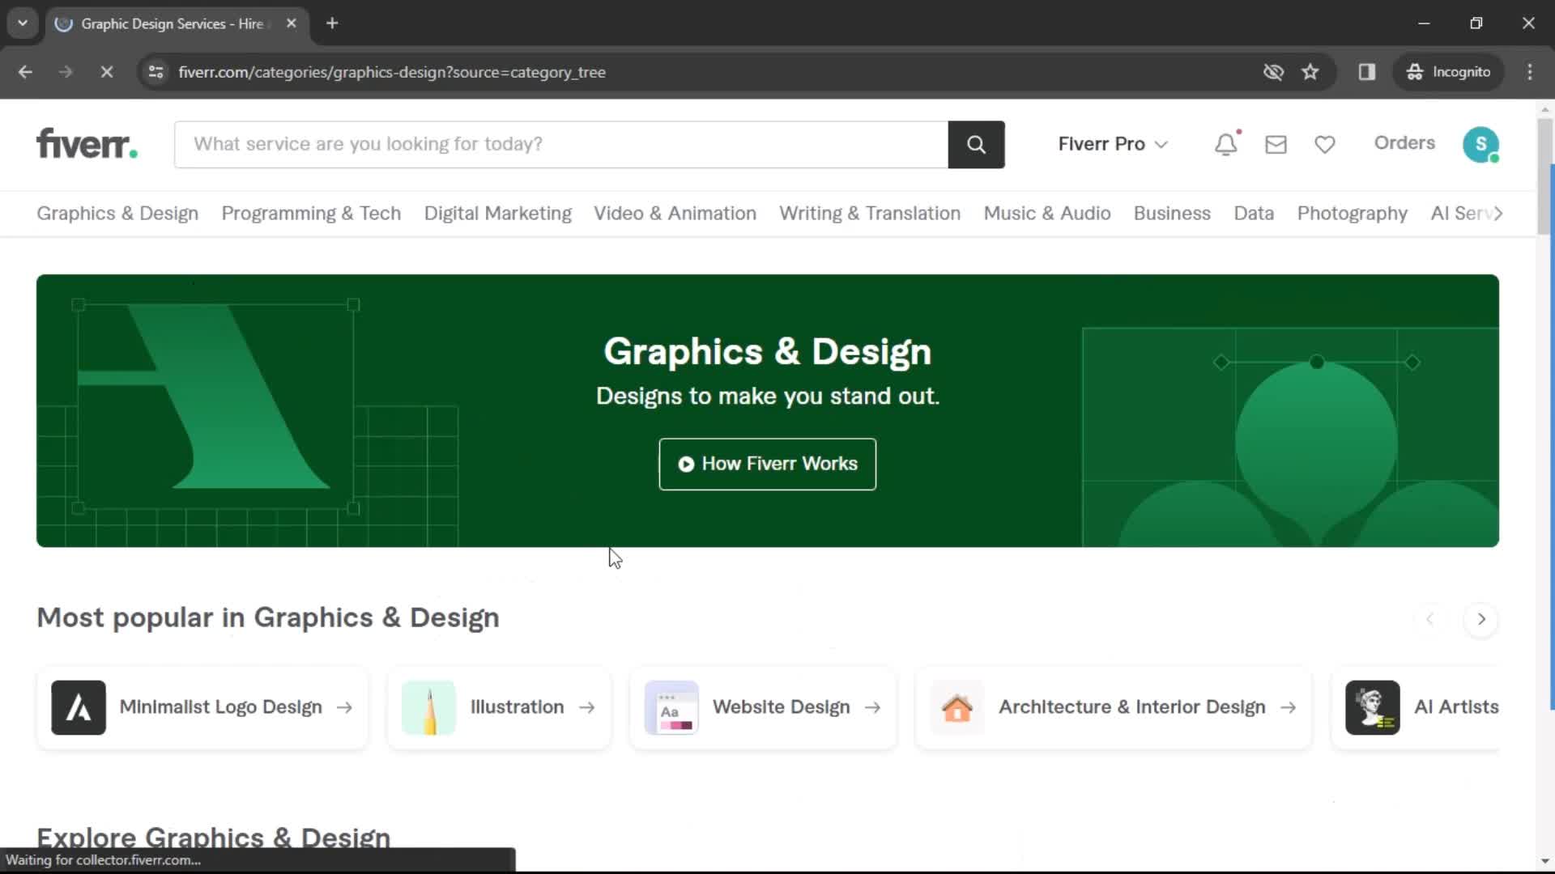Open the Chrome three-dot menu

tap(1530, 72)
